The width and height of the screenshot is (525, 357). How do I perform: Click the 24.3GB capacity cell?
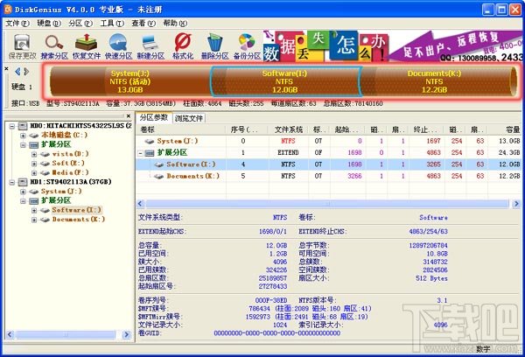click(509, 153)
